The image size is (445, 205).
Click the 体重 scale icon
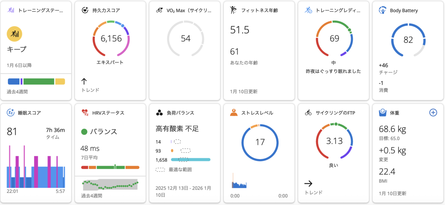[x=382, y=112]
